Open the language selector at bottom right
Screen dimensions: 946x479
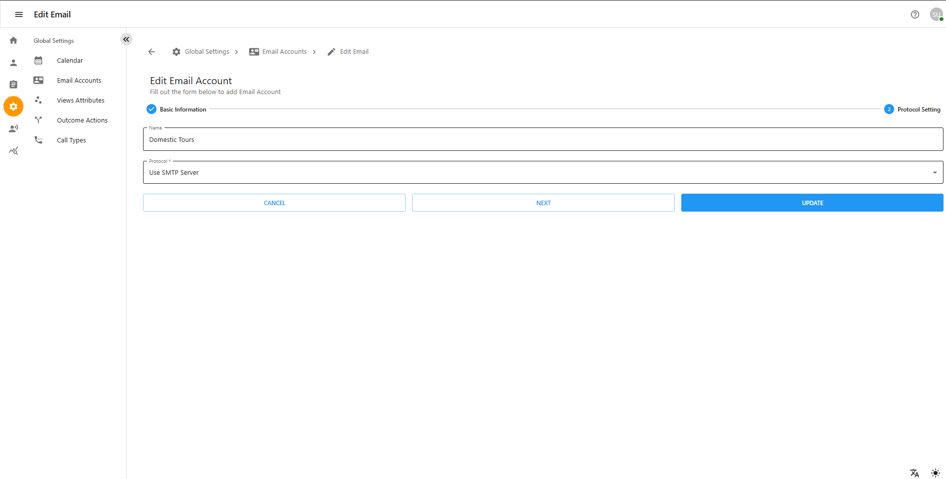[x=915, y=473]
